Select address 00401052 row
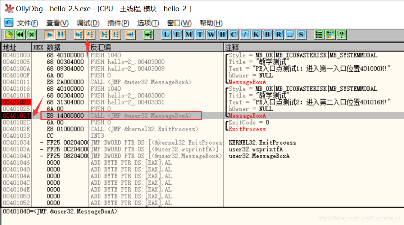Screen dimensions: 404x225 click(16, 203)
